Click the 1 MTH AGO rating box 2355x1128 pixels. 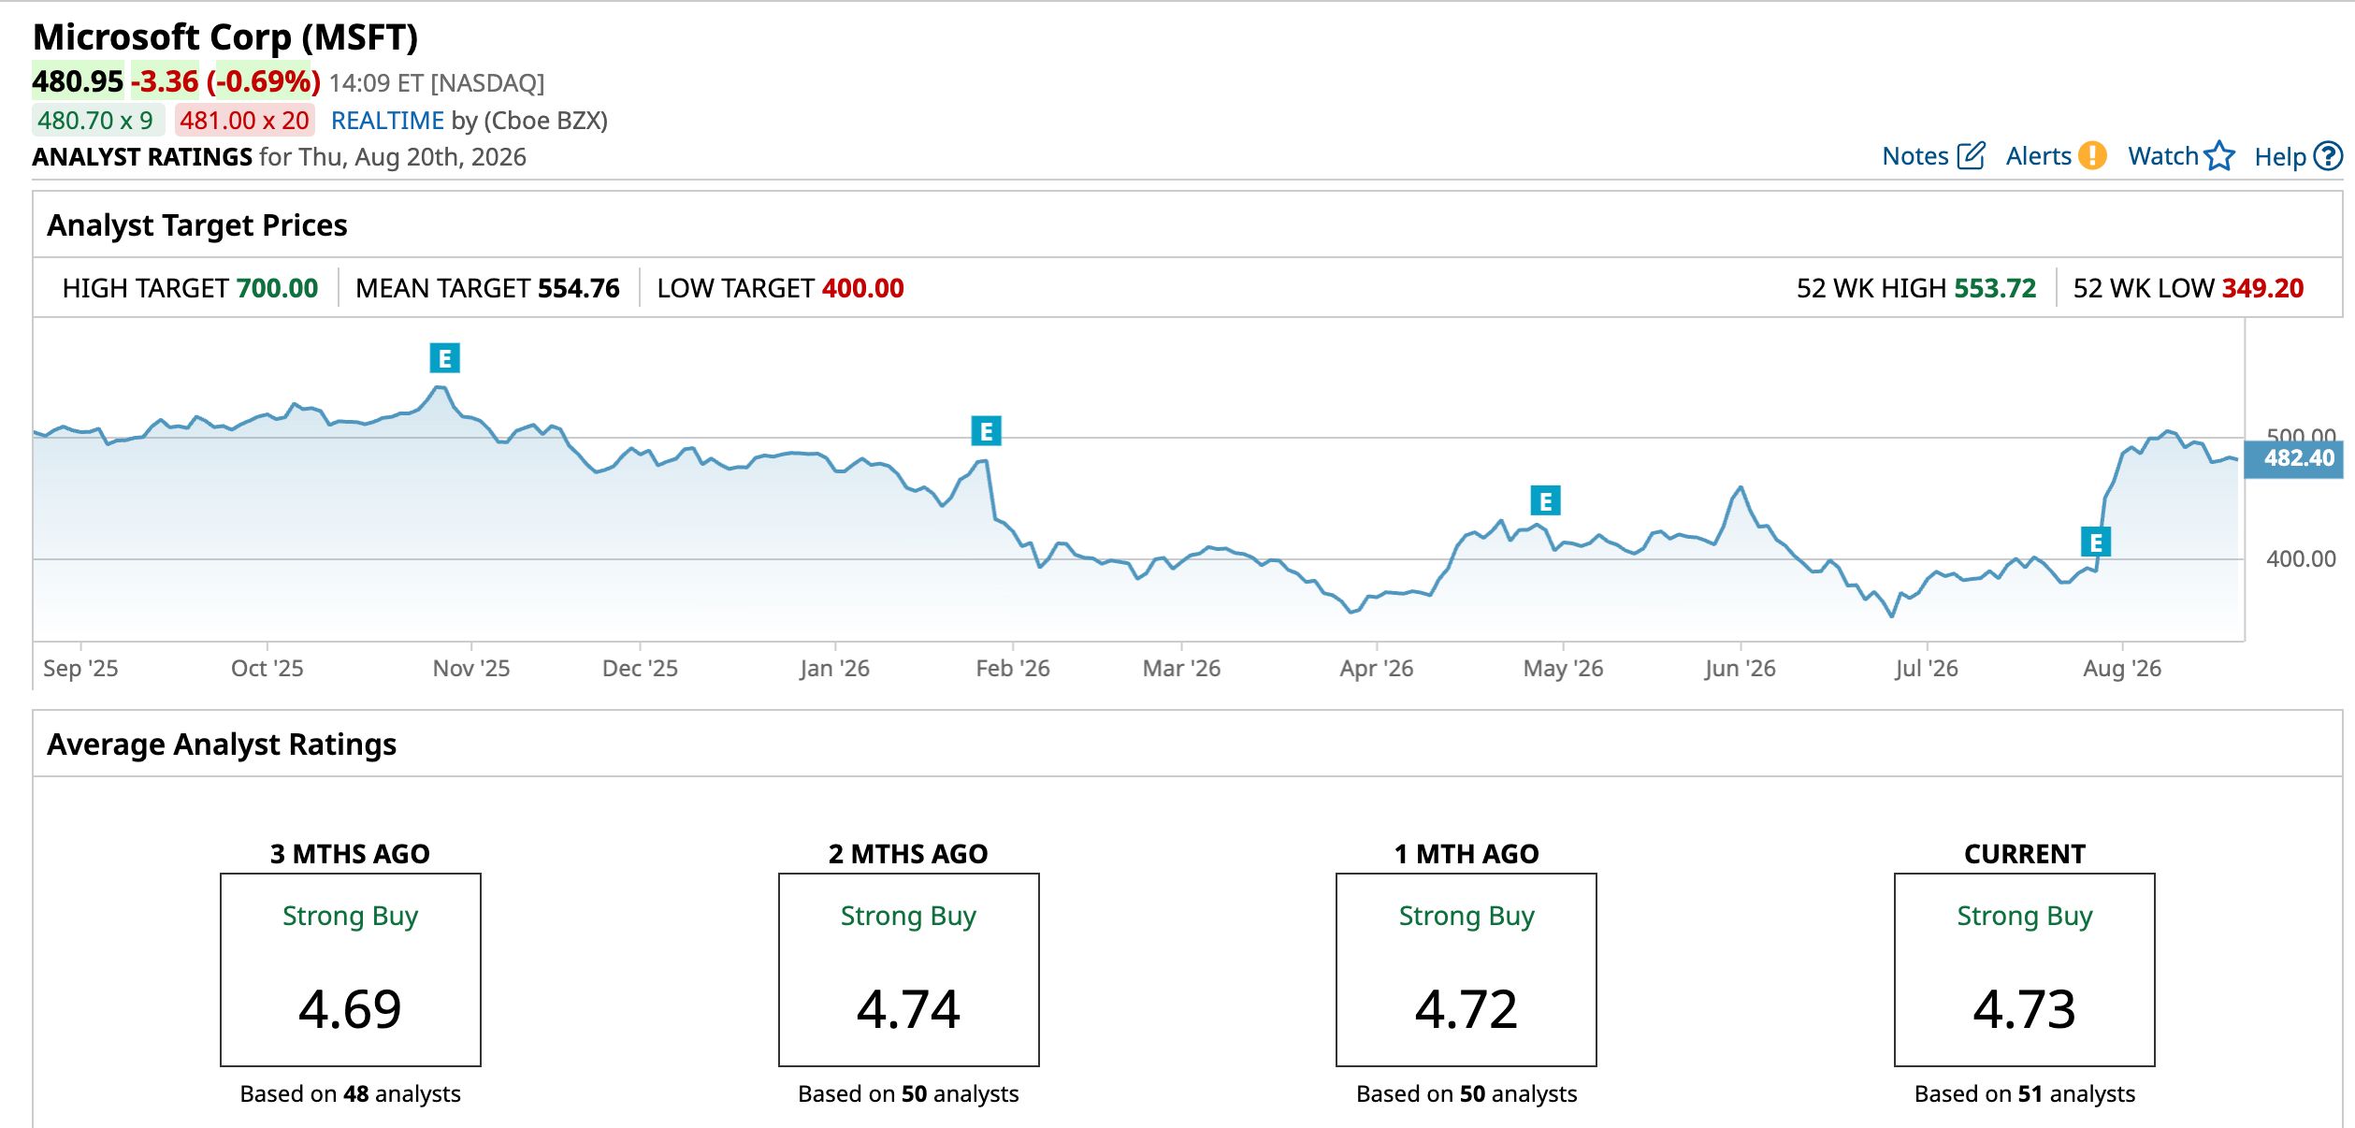[x=1466, y=970]
